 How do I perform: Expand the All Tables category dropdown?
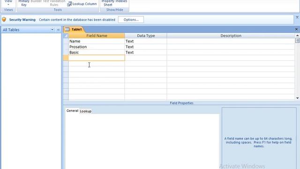click(52, 30)
